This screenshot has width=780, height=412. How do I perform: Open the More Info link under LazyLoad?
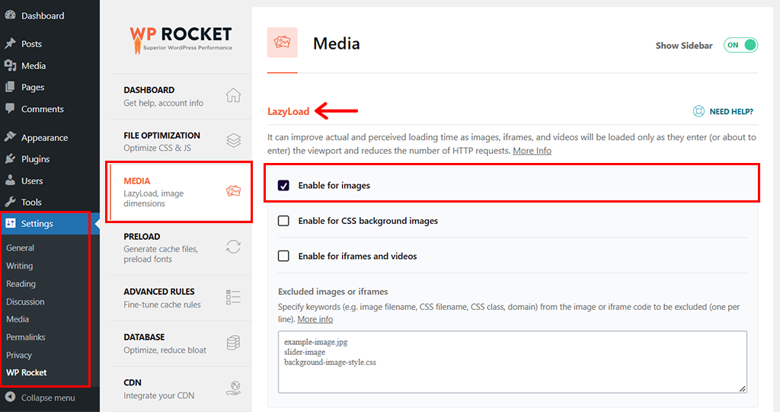coord(532,151)
